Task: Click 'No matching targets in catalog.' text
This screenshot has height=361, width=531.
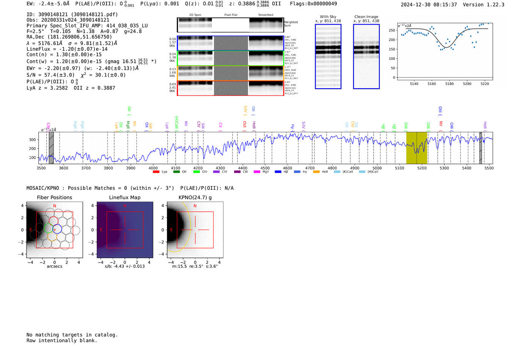Action: point(72,335)
